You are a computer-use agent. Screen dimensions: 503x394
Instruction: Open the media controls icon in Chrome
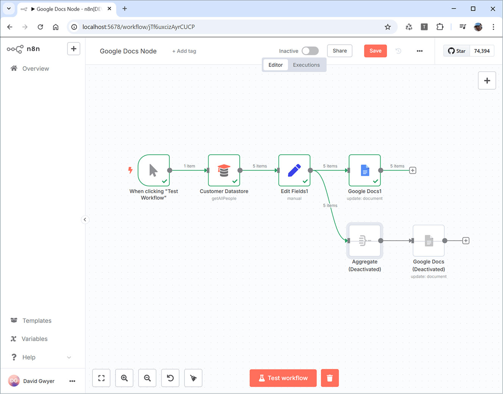tap(462, 27)
